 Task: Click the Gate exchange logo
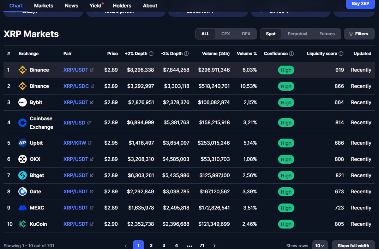pyautogui.click(x=23, y=192)
